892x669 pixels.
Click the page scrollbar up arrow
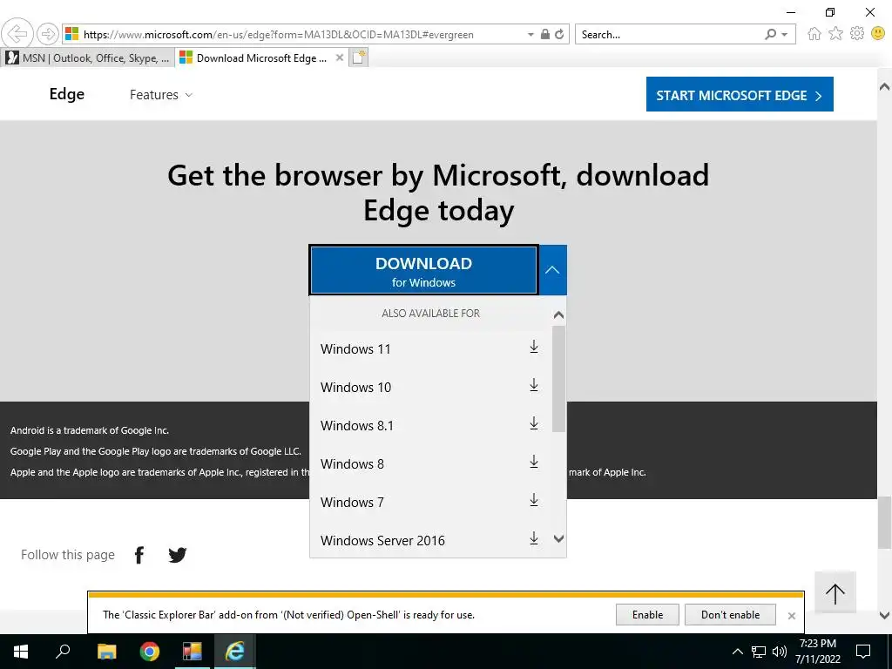885,86
